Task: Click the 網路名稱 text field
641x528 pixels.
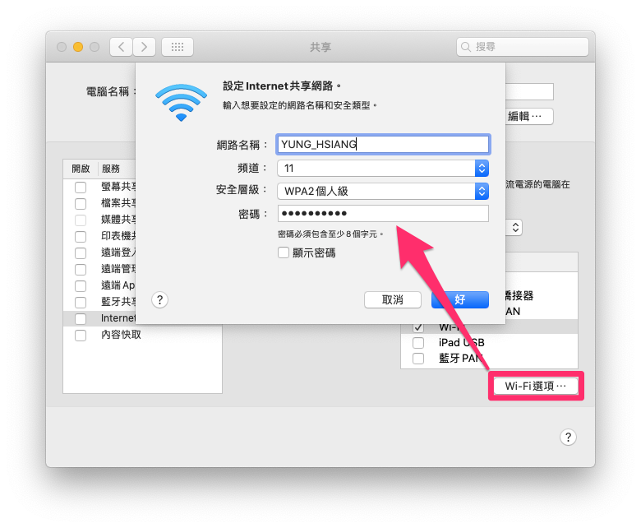Action: (x=383, y=145)
